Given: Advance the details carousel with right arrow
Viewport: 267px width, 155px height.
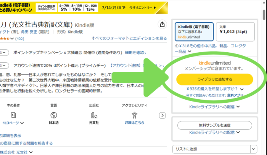Looking at the screenshot, I should point(162,115).
